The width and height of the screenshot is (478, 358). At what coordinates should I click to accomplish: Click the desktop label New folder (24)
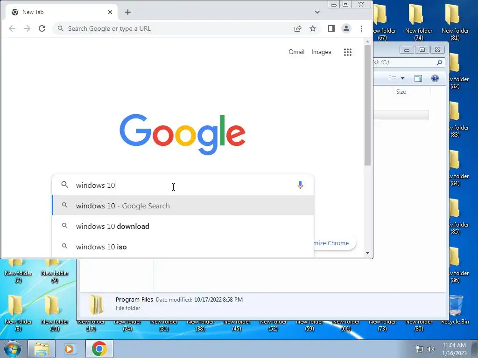click(127, 325)
